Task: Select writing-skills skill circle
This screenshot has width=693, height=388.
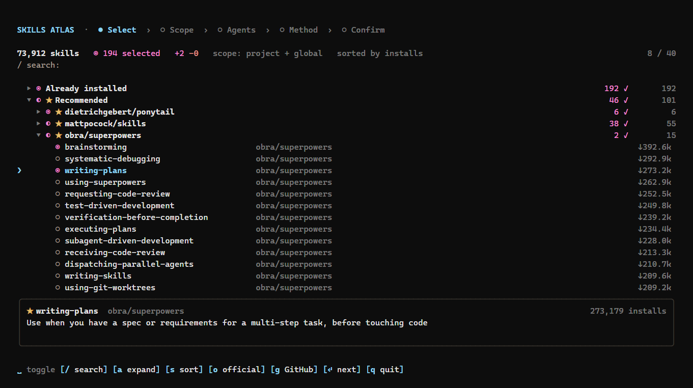Action: 58,276
